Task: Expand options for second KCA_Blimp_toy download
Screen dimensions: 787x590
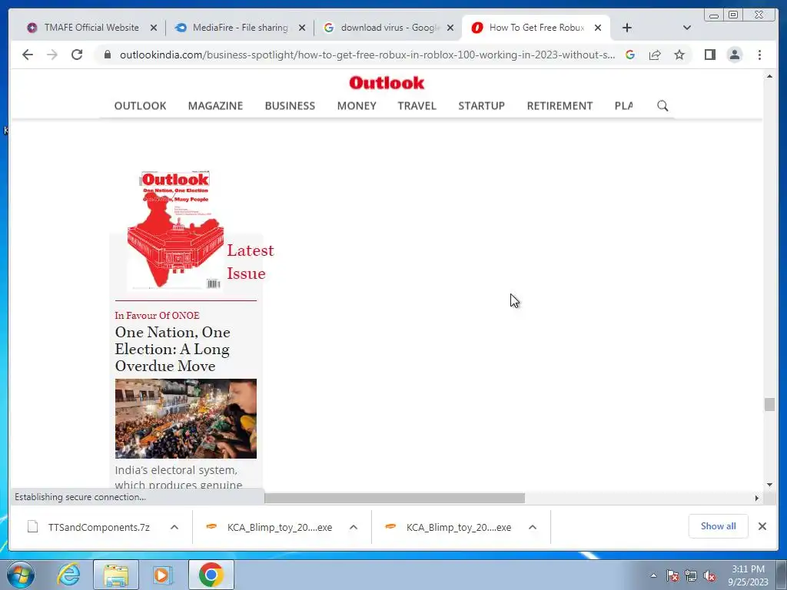Action: click(x=533, y=527)
